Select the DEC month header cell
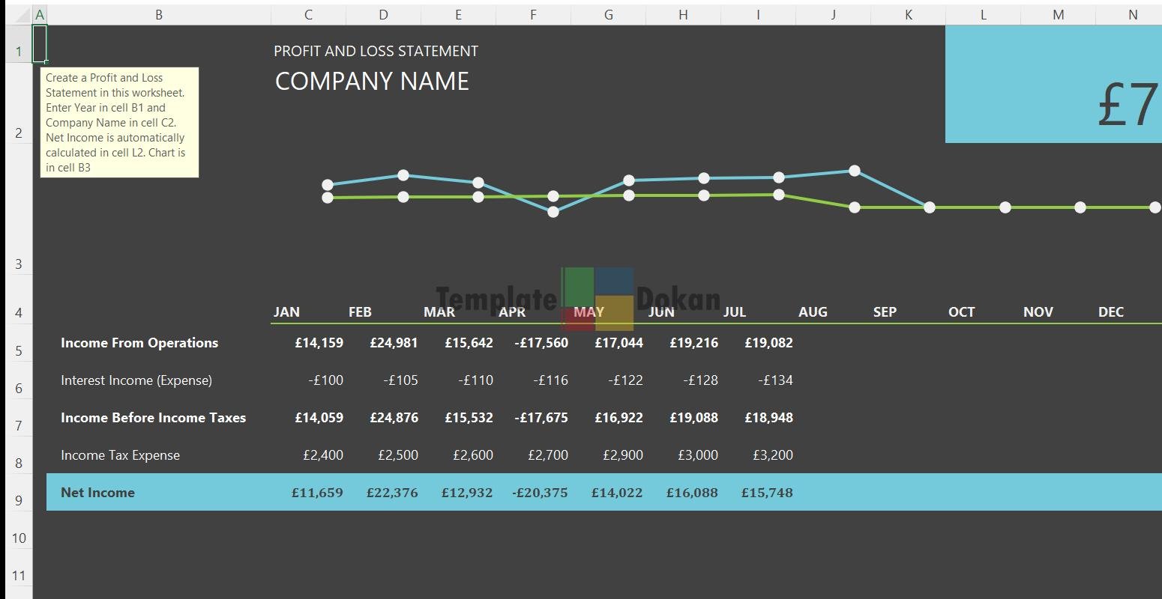This screenshot has width=1162, height=599. pyautogui.click(x=1111, y=312)
